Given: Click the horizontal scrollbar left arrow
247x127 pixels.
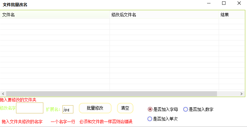Looking at the screenshot, I should click(3, 94).
